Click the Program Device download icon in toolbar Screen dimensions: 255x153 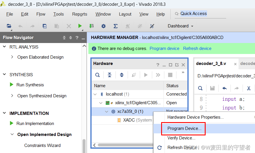(x=91, y=26)
